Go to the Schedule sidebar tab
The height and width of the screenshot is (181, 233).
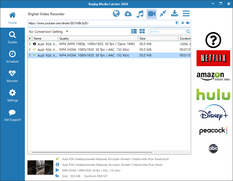pos(12,57)
